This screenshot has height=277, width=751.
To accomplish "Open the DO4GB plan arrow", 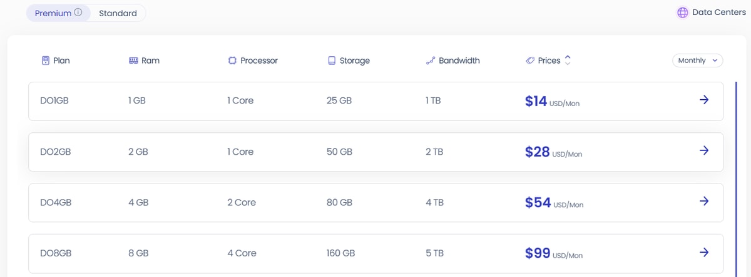I will click(704, 201).
